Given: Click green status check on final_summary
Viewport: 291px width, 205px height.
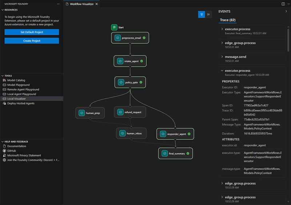Looking at the screenshot, I should point(188,154).
